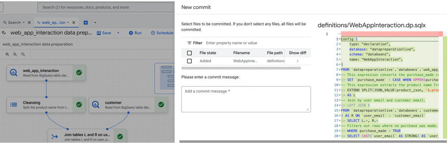447x143 pixels.
Task: Open the dropdown arrow next to add-tab
Action: 95,23
